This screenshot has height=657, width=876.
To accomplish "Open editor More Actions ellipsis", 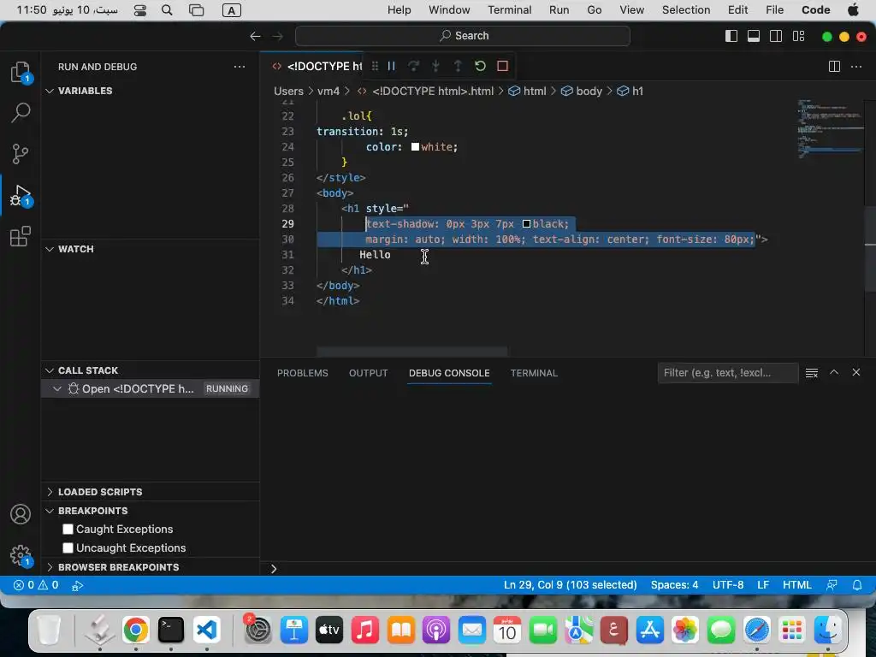I will click(855, 67).
